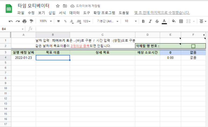Open the 서식 menu

coord(62,13)
